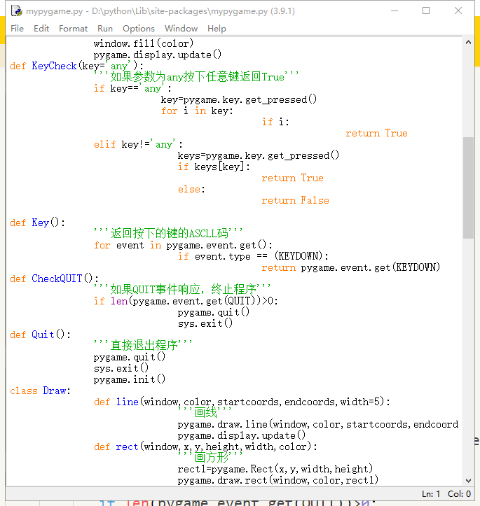Close the mypygame.py window

click(x=458, y=10)
